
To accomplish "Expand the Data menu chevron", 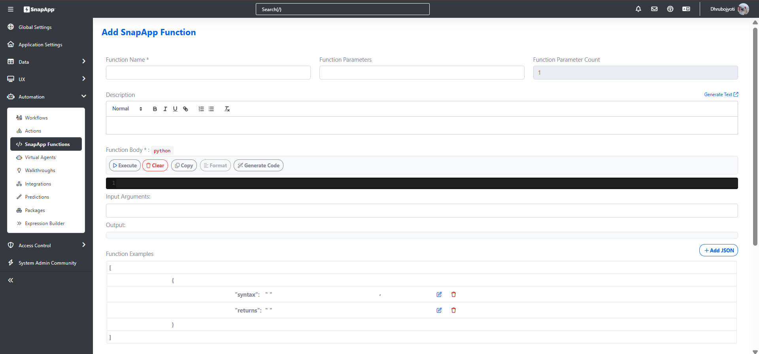I will coord(84,61).
